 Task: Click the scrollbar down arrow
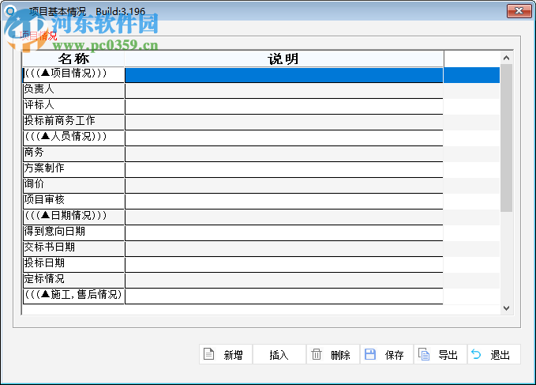[506, 308]
